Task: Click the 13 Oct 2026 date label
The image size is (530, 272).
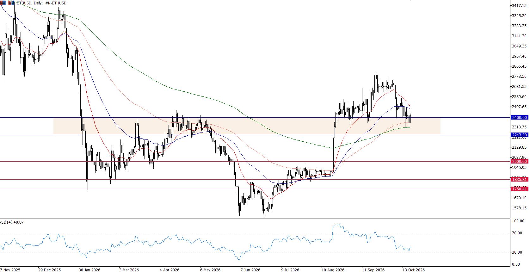Action: [x=414, y=270]
